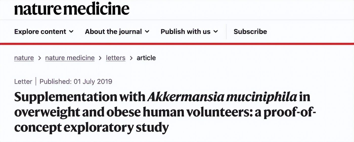Click the title line ending with proof-of-
Viewport: 354px width, 142px height.
click(x=165, y=112)
